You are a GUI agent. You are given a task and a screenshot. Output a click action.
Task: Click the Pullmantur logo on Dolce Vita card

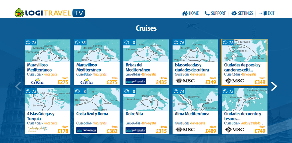click(136, 130)
